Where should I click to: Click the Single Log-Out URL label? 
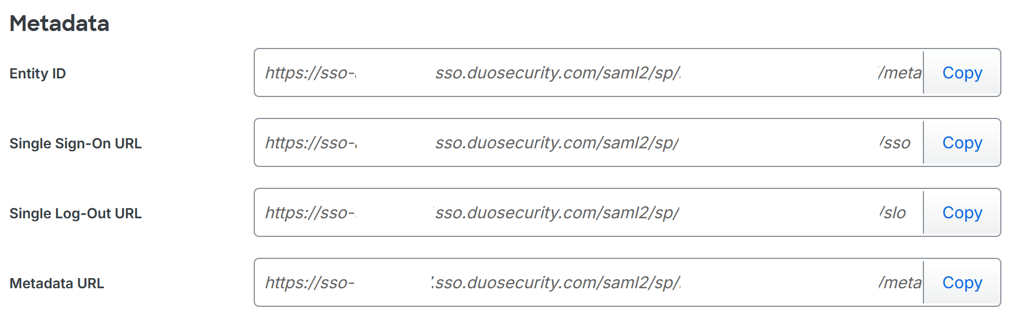(x=76, y=213)
